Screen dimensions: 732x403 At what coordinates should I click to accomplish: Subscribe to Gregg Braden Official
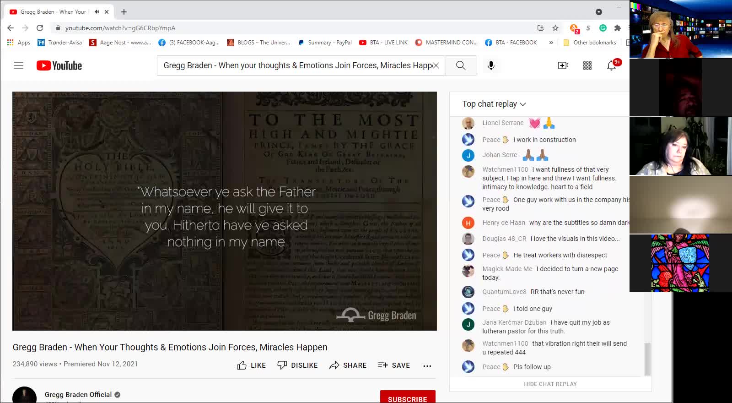[x=407, y=397]
